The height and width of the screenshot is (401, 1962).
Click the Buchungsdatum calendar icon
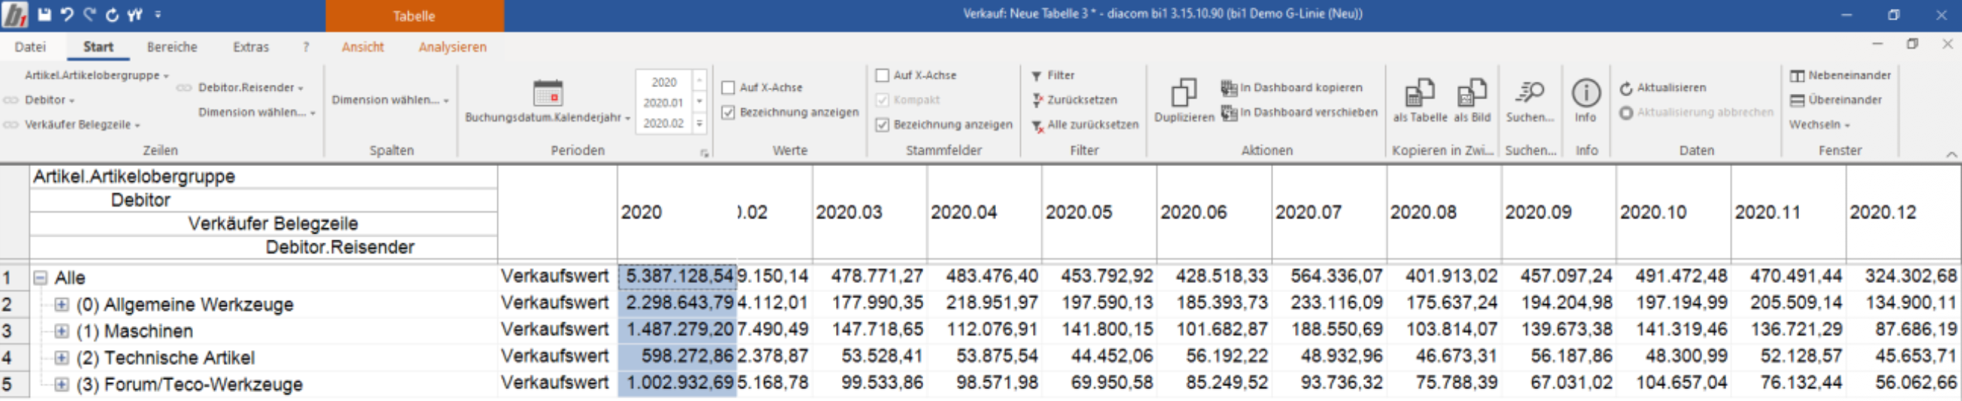(x=548, y=94)
